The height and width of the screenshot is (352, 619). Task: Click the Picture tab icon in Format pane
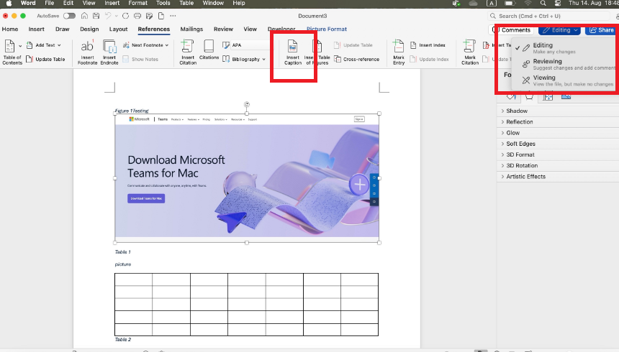coord(566,97)
